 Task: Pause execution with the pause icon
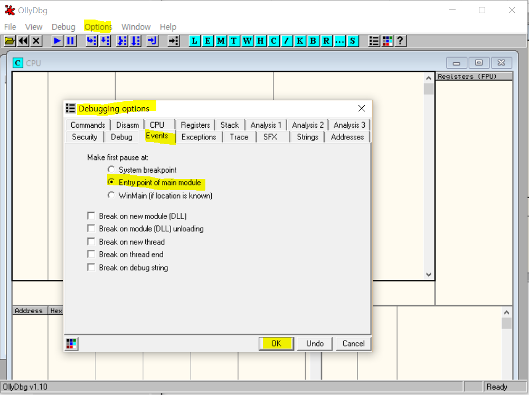pyautogui.click(x=71, y=41)
